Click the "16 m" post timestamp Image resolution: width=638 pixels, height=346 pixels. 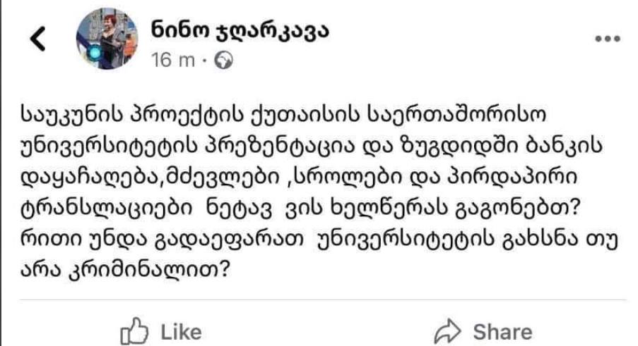coord(172,61)
